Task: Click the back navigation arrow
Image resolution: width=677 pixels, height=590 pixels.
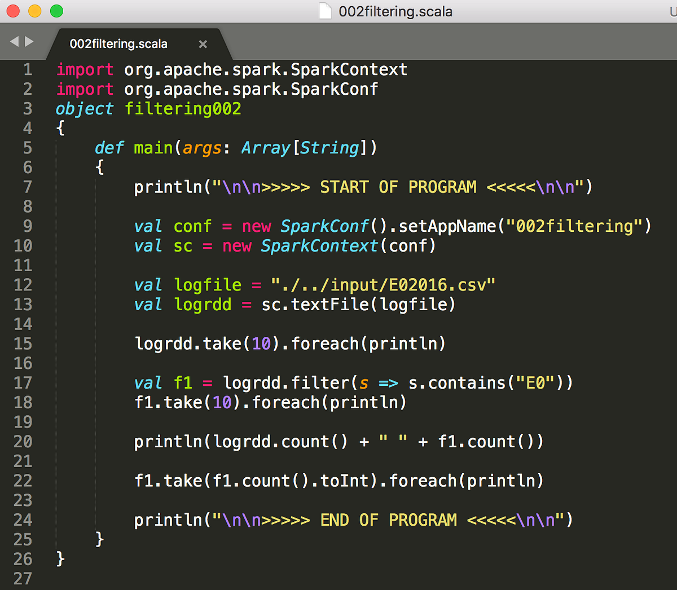Action: coord(14,41)
